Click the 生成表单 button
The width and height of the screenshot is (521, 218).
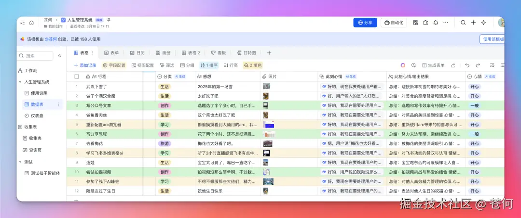433,65
